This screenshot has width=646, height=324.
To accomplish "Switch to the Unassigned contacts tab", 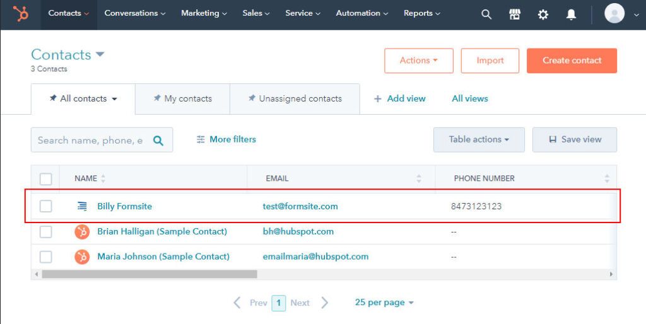I will (295, 99).
